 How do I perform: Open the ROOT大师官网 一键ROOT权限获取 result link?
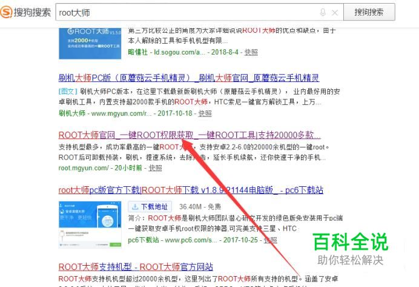coord(190,135)
